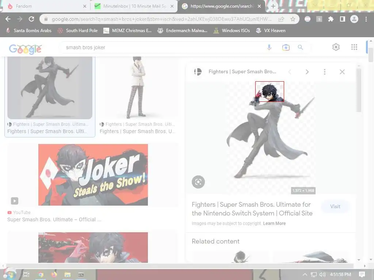Open South Hard Pole bookmark

pyautogui.click(x=78, y=31)
